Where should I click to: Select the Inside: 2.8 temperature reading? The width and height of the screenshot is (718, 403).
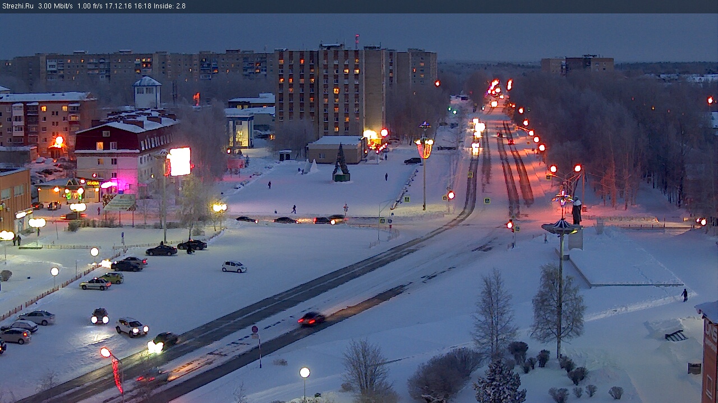169,6
